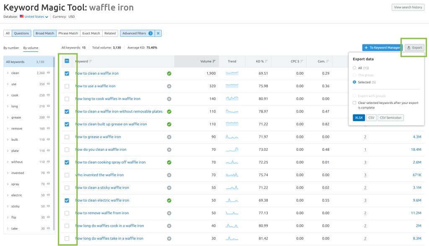Click the XLSX export button
Image resolution: width=429 pixels, height=246 pixels.
359,118
